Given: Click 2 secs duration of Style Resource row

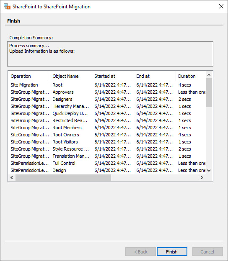Looking at the screenshot, I should coord(184,149).
